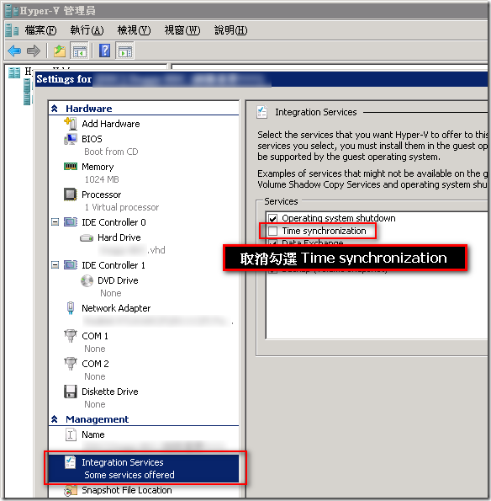Select the BIOS entry
The height and width of the screenshot is (501, 491).
[x=92, y=139]
